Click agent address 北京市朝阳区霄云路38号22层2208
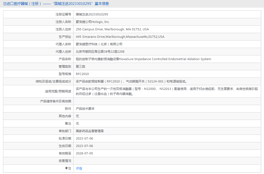This screenshot has width=264, height=174. [100, 52]
